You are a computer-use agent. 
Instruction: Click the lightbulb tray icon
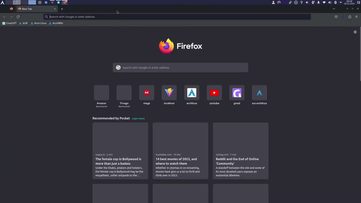point(301,3)
